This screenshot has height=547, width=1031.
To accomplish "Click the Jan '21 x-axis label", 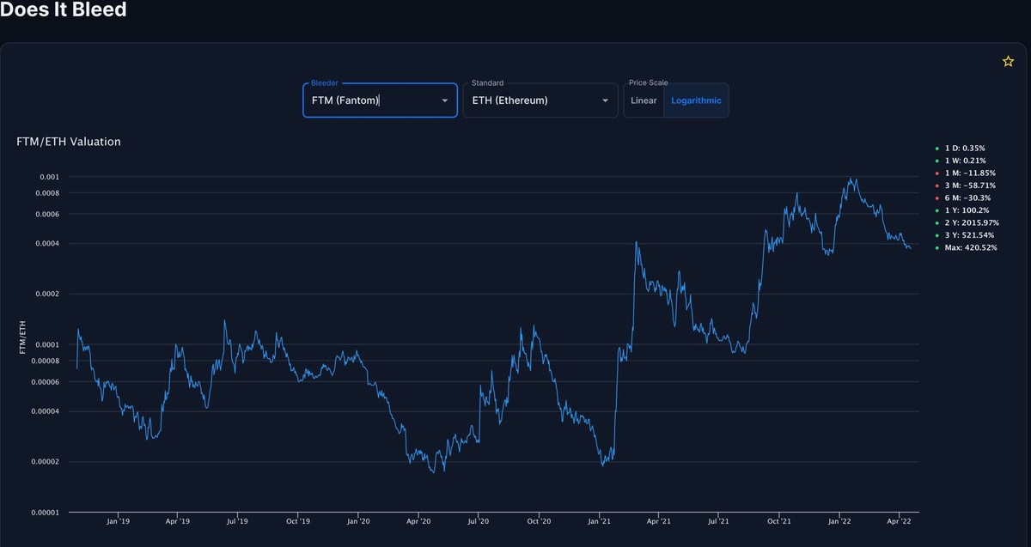I will [599, 521].
